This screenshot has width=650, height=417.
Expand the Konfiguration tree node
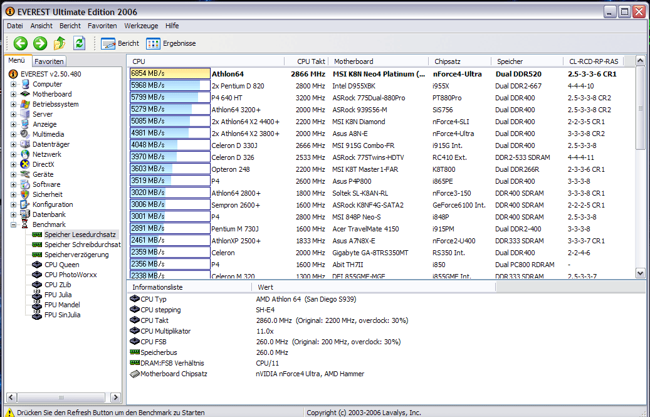(x=13, y=204)
